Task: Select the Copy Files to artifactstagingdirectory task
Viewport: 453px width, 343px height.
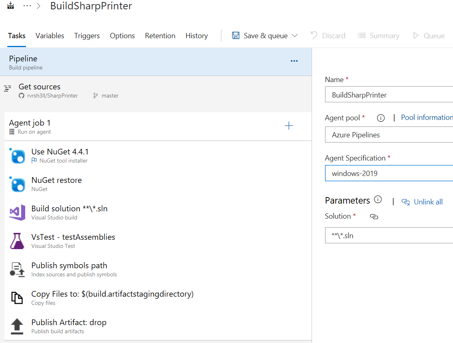Action: [x=158, y=297]
